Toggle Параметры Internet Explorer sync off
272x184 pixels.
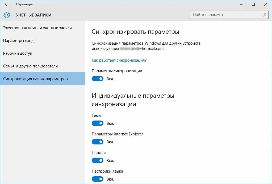click(98, 142)
